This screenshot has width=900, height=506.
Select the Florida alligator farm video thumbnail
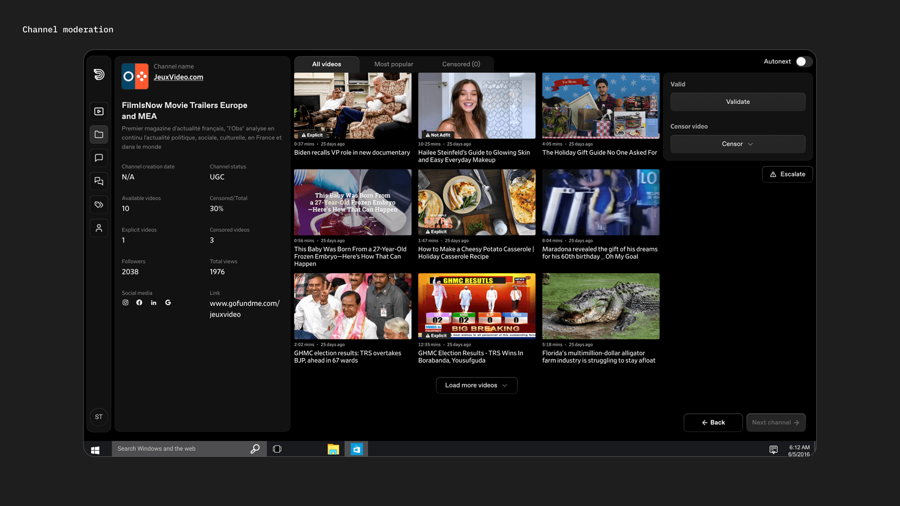pyautogui.click(x=600, y=306)
